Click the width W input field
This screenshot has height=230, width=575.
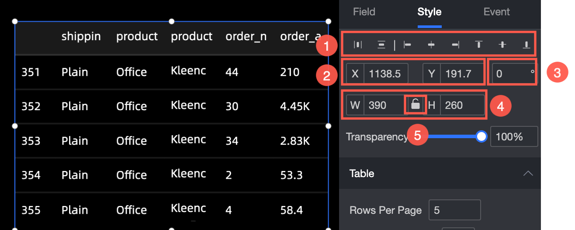[x=383, y=105]
